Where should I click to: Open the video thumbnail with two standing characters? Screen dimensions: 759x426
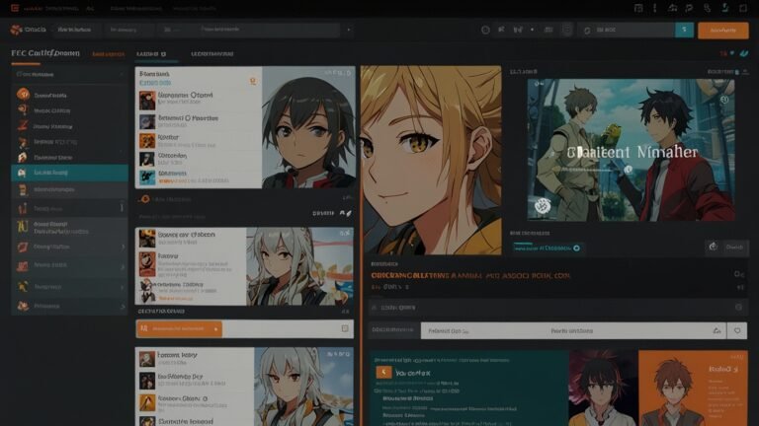(x=631, y=150)
